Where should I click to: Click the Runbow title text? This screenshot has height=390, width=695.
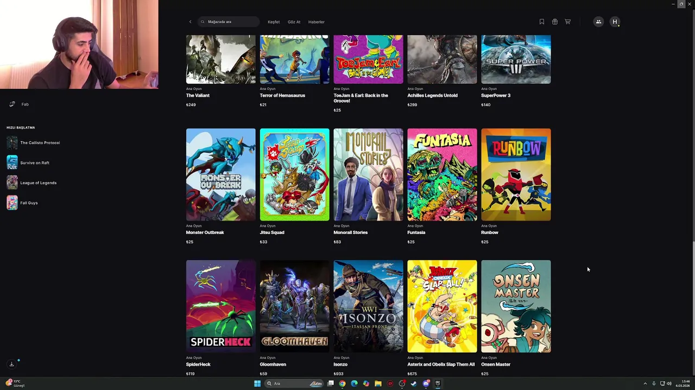point(490,232)
